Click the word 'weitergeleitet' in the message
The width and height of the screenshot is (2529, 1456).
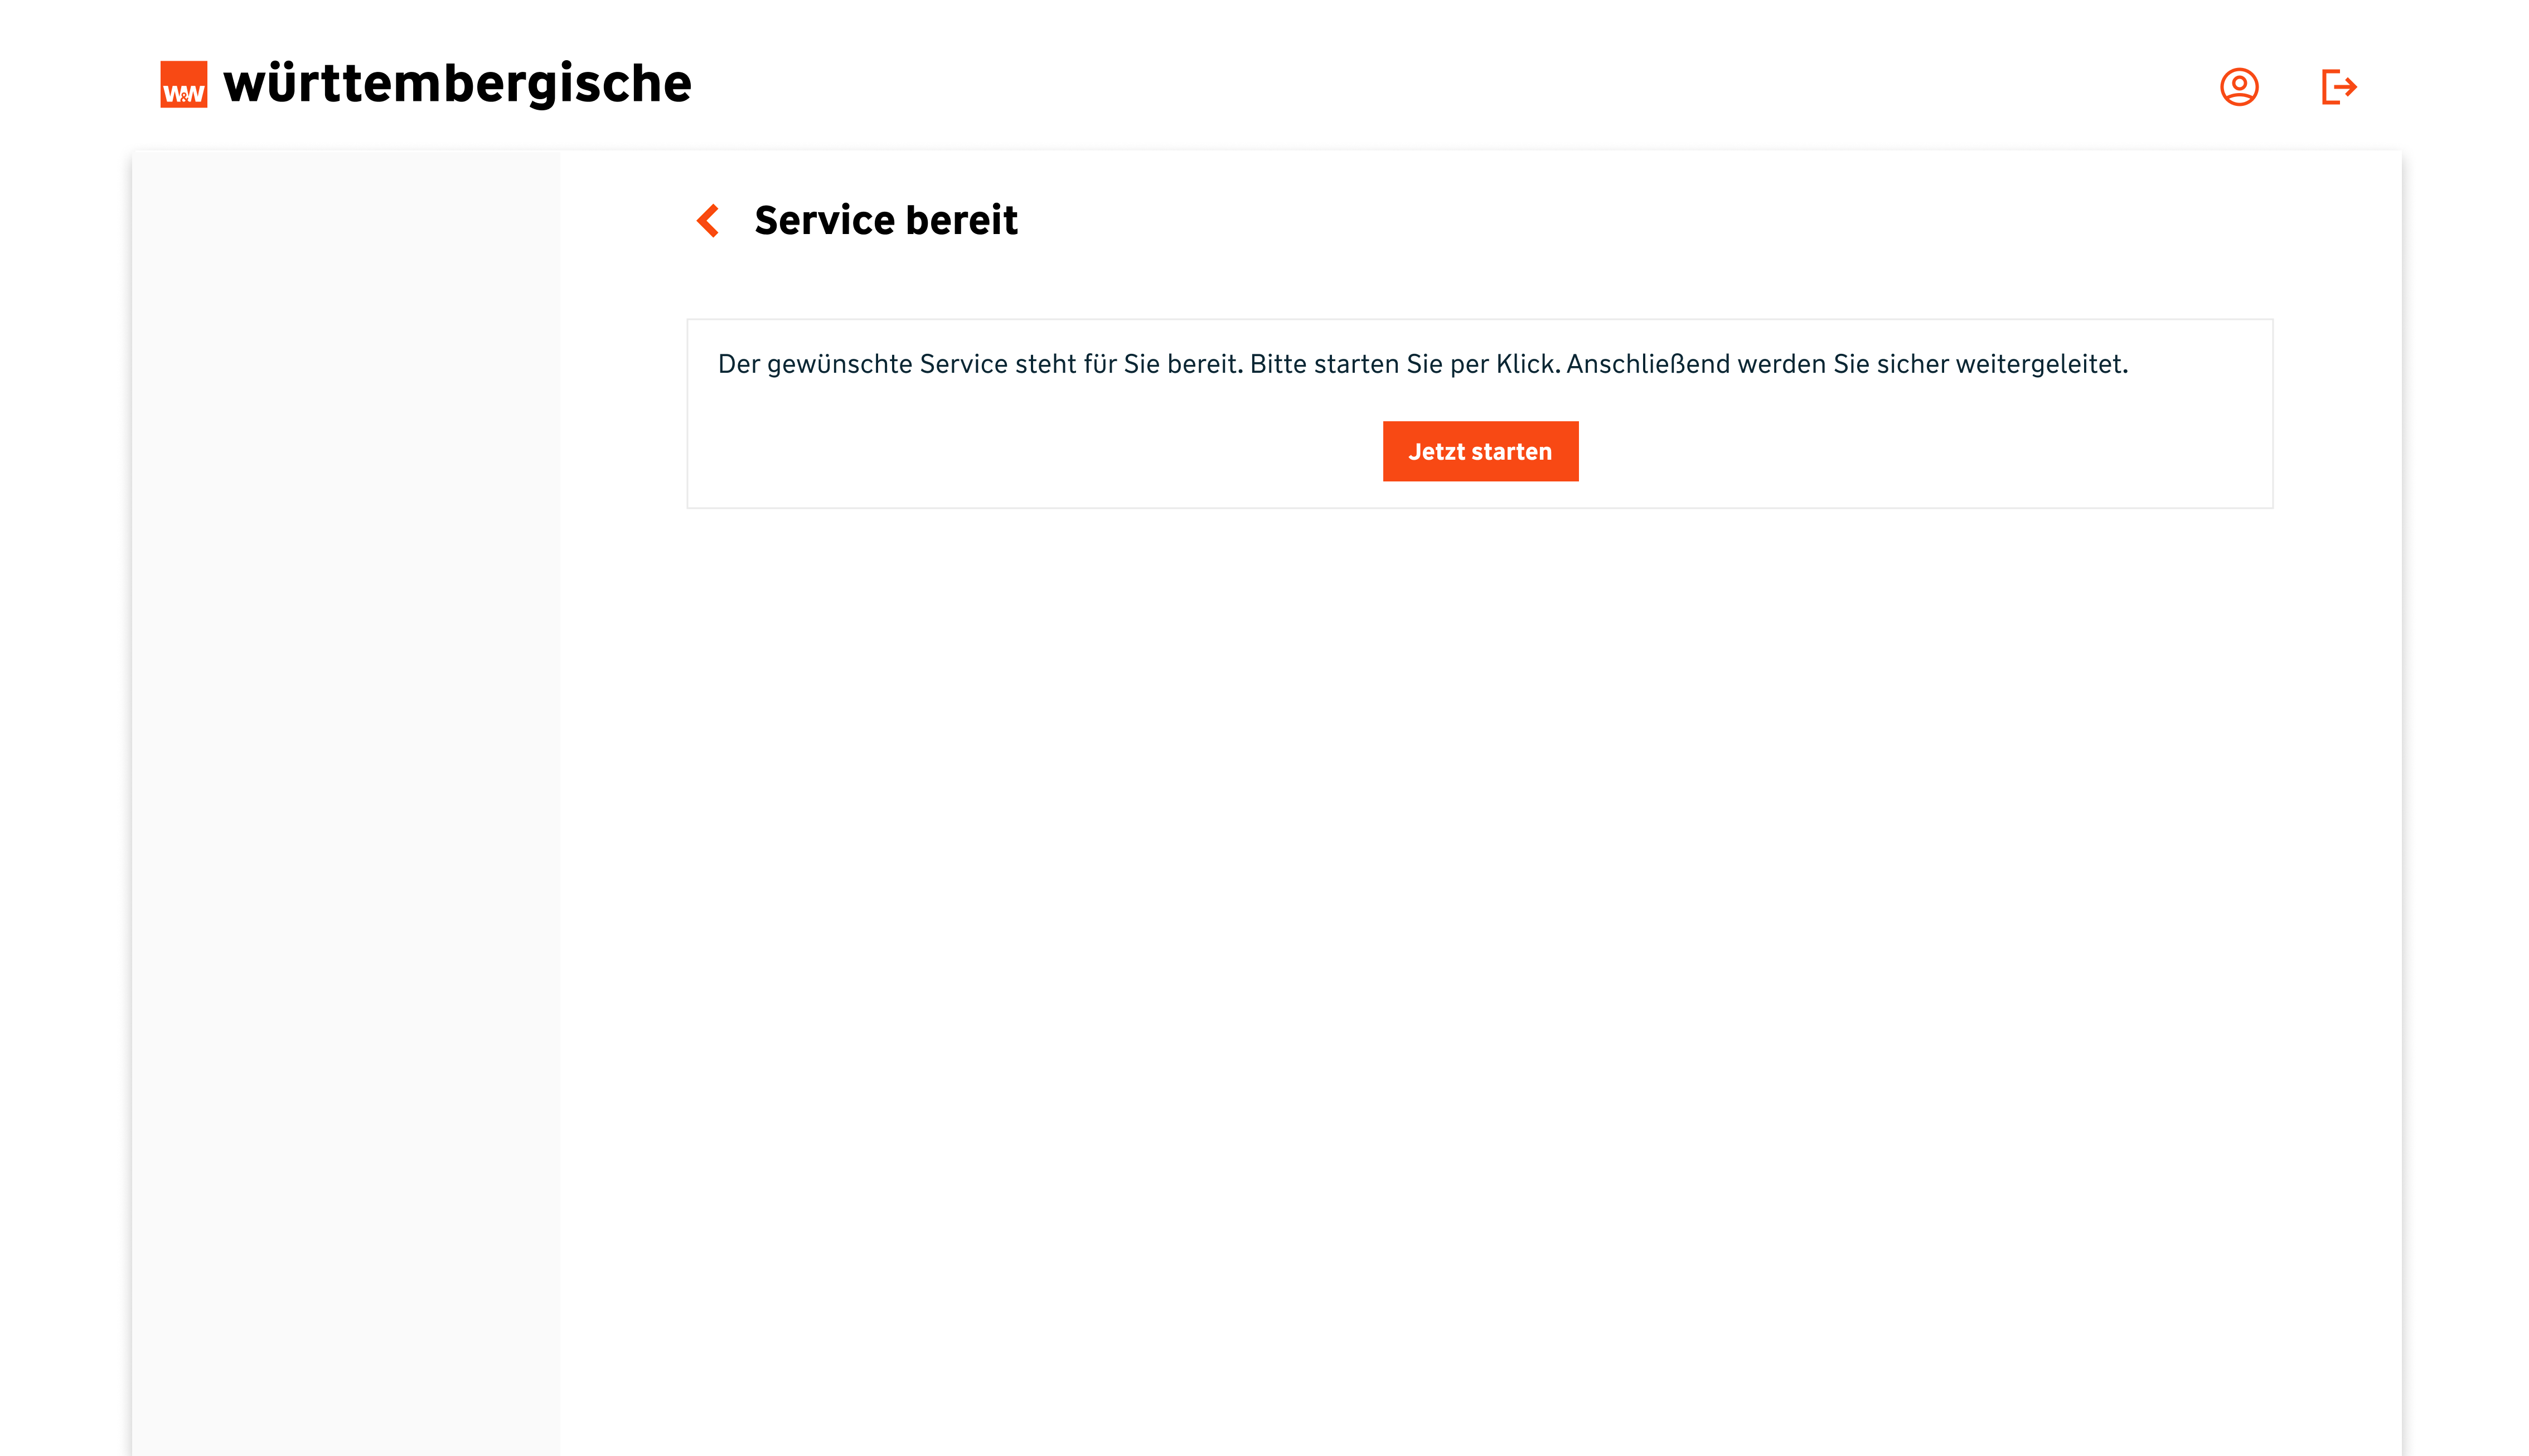pos(2040,364)
